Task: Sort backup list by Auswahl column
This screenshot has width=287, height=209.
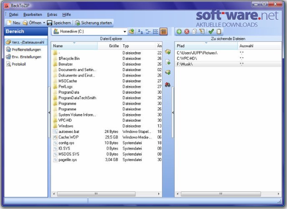Action: coord(259,46)
